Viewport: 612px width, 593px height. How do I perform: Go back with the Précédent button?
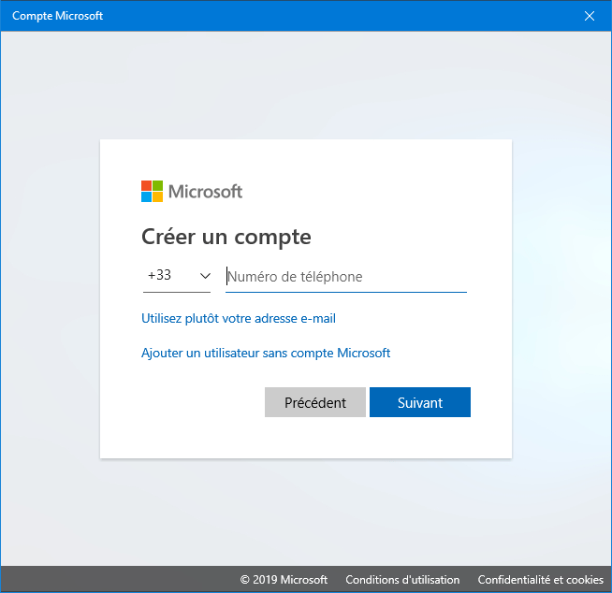coord(315,402)
